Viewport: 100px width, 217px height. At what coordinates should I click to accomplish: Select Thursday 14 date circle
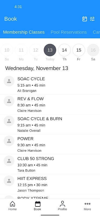64,50
